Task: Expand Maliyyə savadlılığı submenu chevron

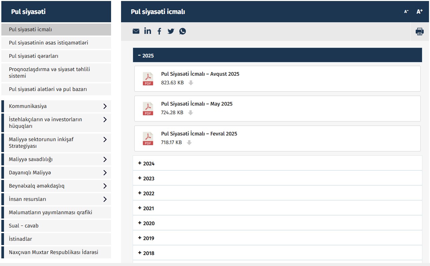Action: point(105,159)
